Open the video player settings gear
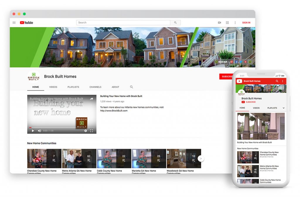Viewport: 300px width, 197px height. coord(86,131)
